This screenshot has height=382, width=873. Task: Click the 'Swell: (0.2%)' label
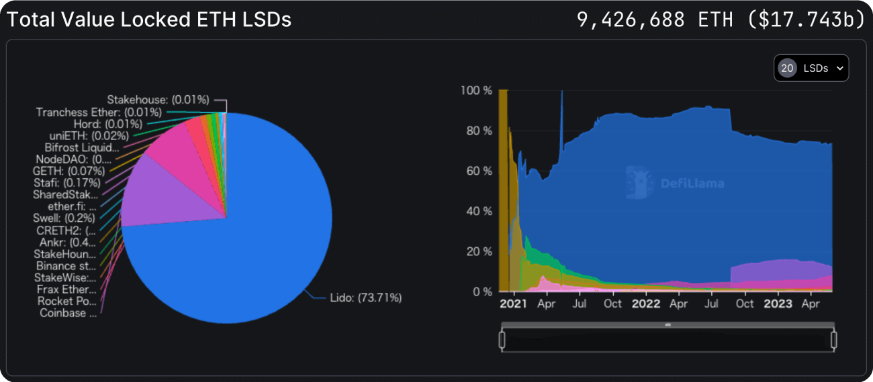click(x=64, y=218)
